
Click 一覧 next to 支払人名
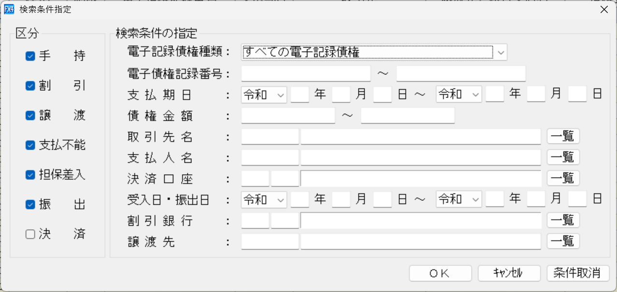click(563, 157)
